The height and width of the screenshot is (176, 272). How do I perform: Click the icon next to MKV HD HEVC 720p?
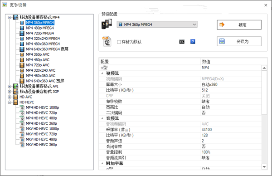(22, 134)
